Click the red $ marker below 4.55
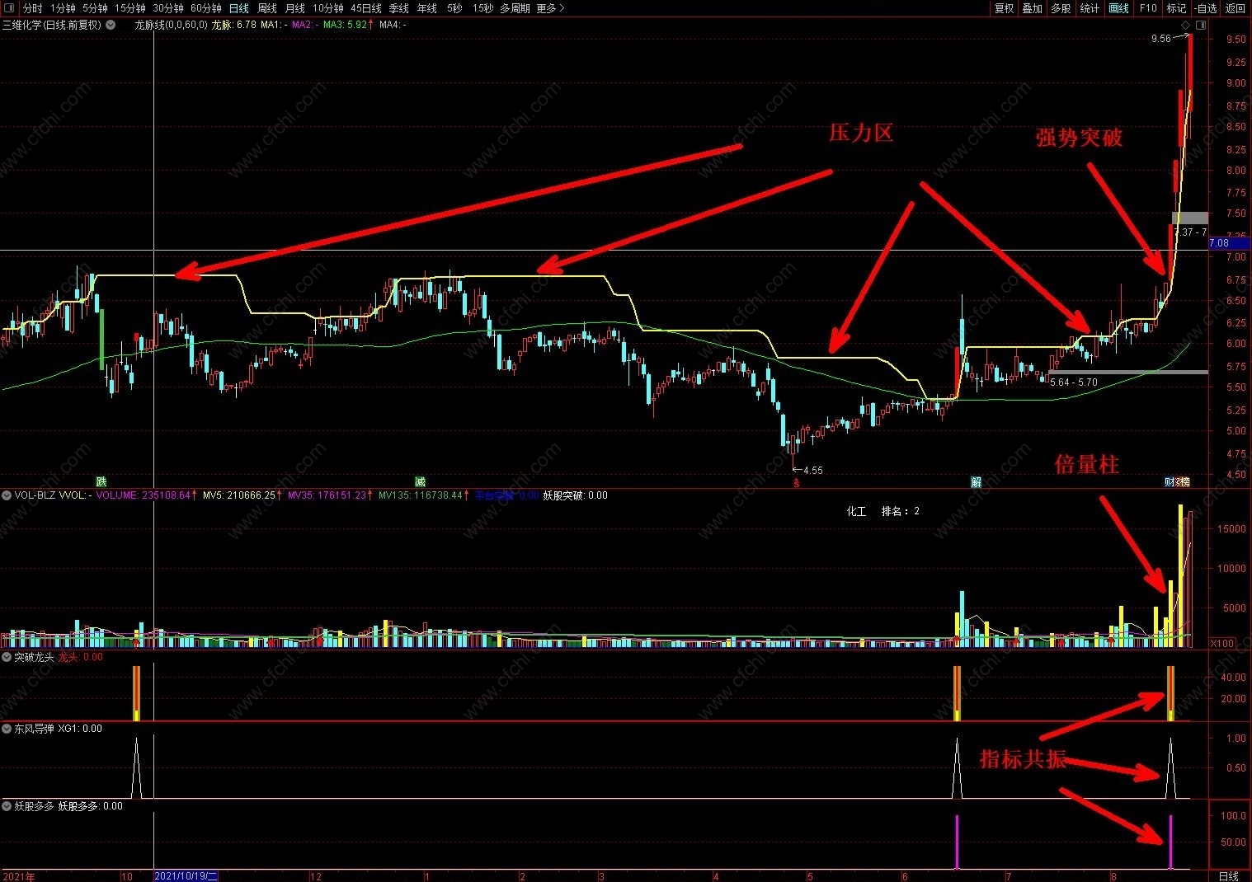 click(x=796, y=483)
